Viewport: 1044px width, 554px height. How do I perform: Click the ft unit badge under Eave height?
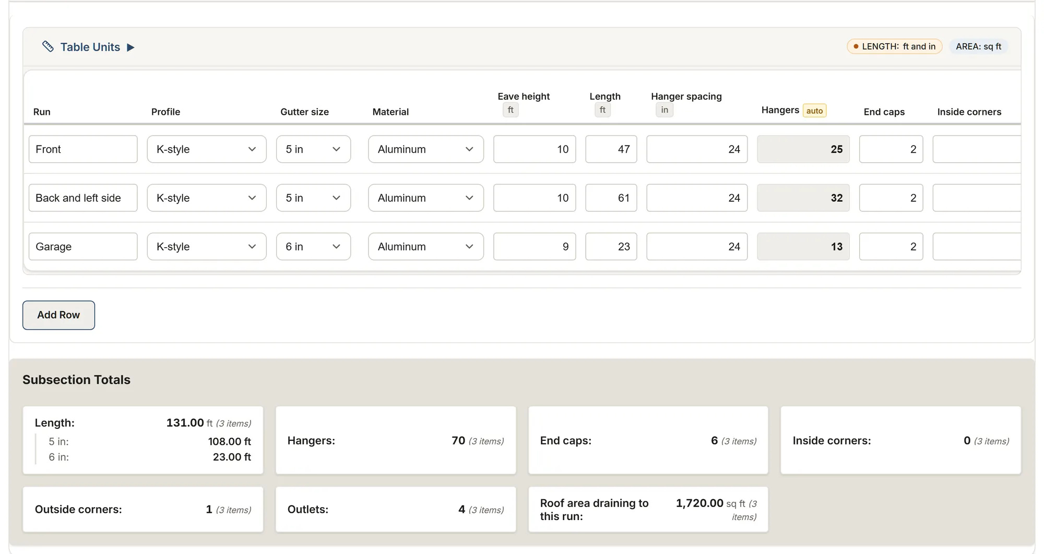click(511, 110)
